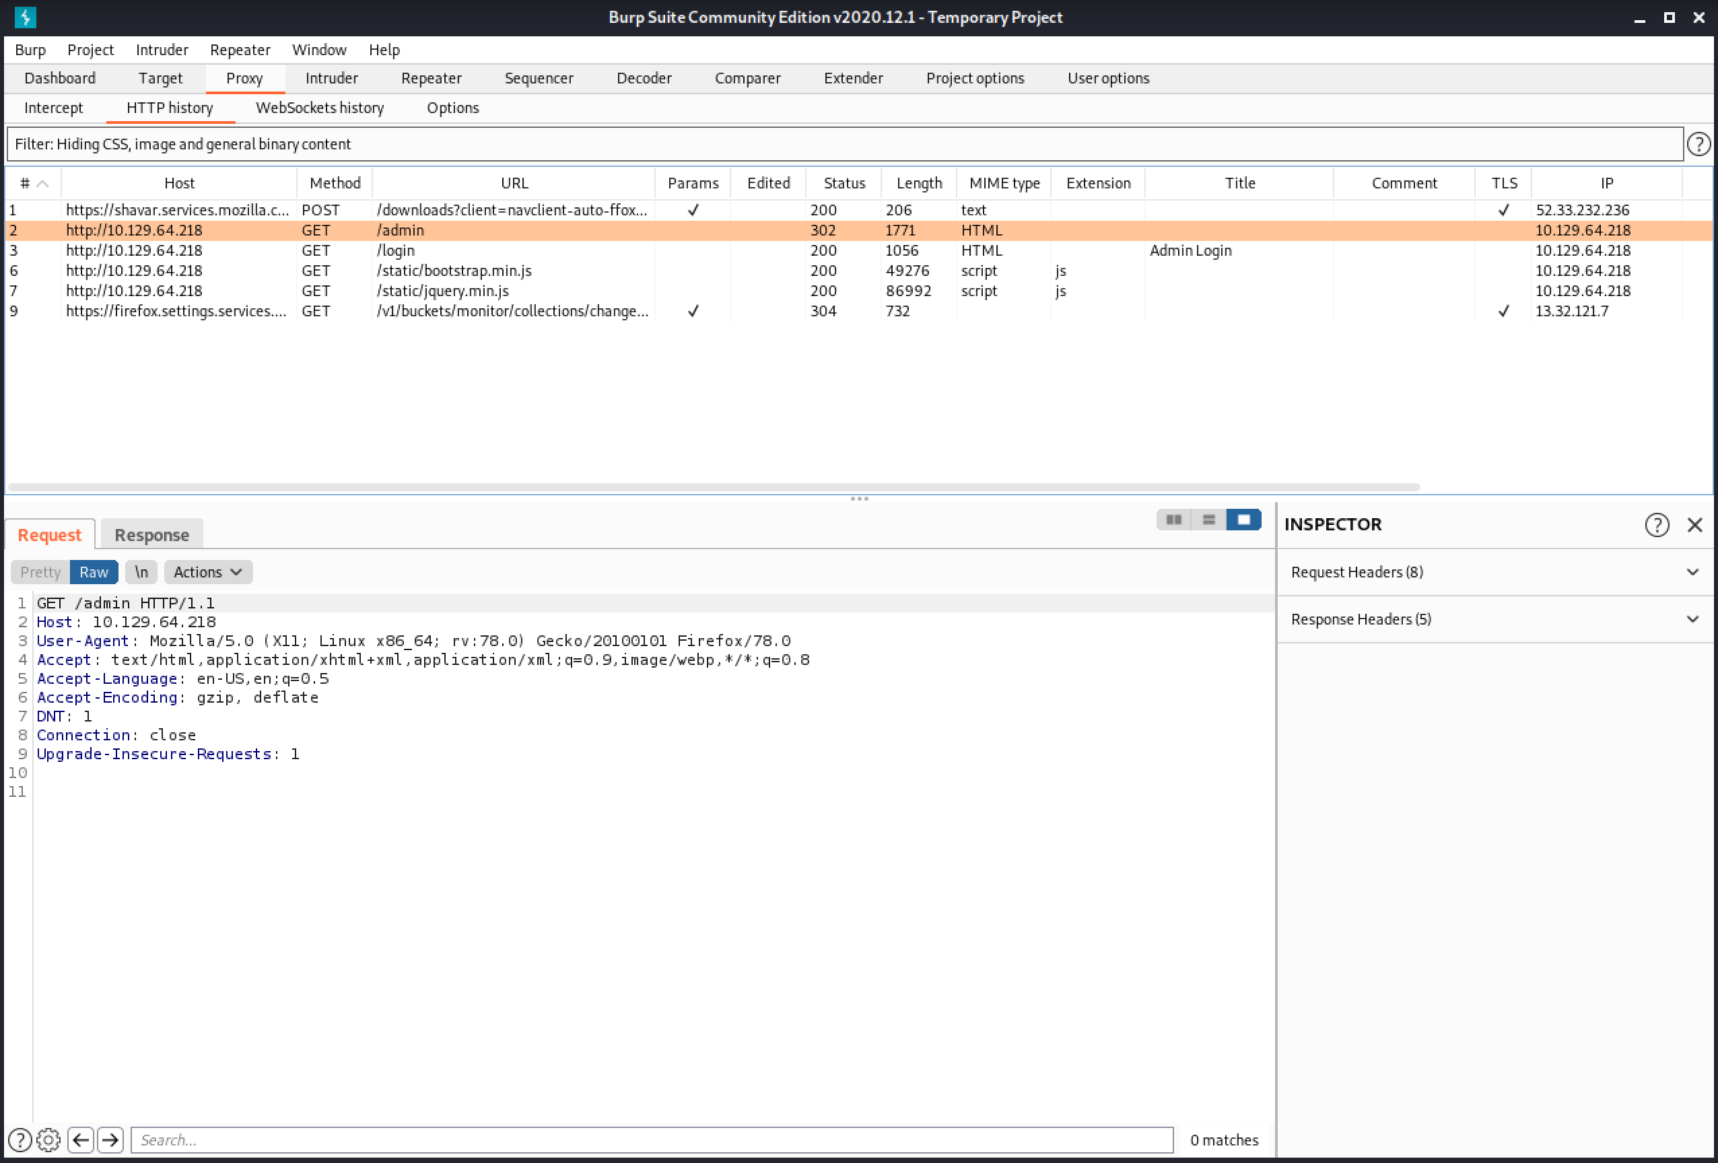
Task: Switch to the Intruder tool tab
Action: tap(332, 78)
